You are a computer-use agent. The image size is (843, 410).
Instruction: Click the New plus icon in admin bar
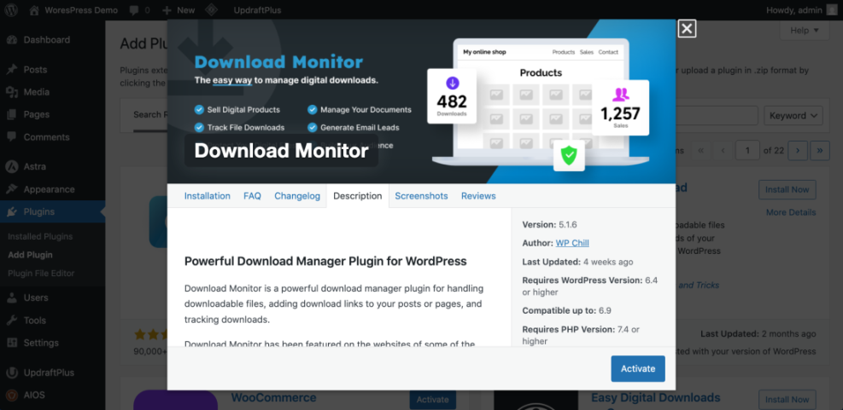167,10
